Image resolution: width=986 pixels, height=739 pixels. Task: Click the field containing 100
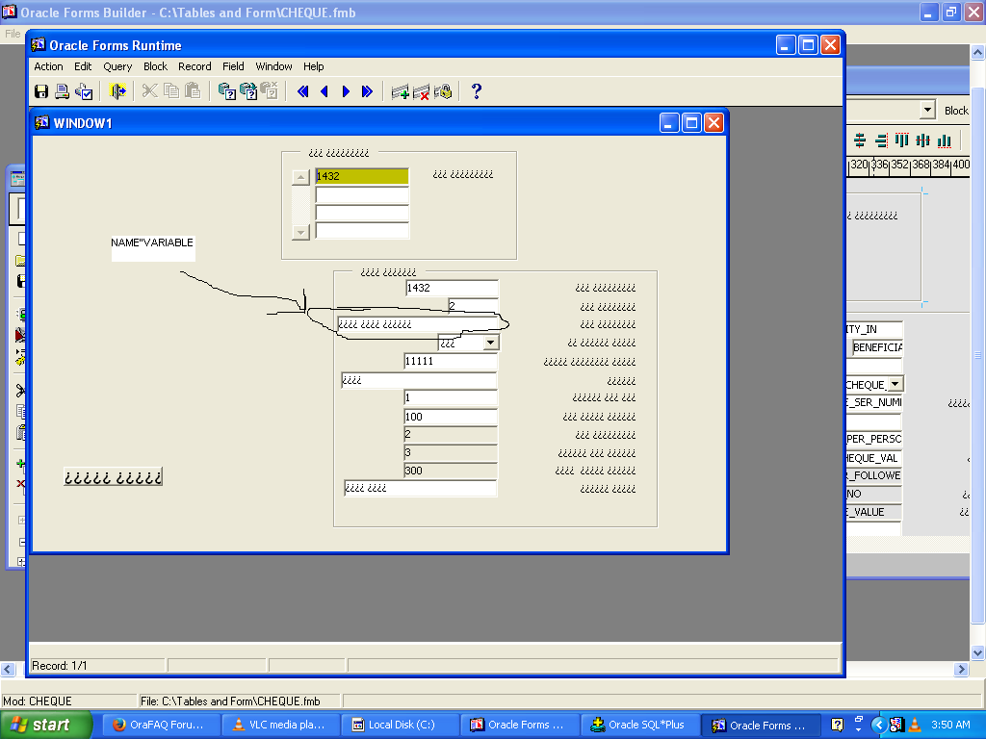451,417
